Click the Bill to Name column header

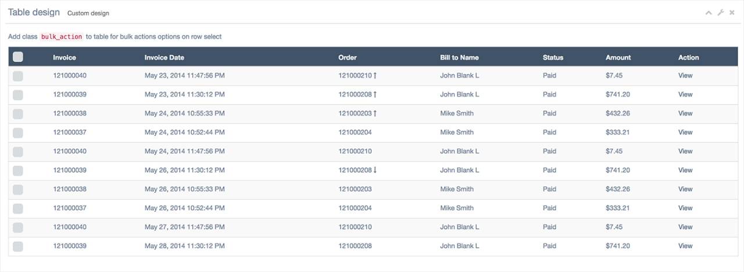459,58
